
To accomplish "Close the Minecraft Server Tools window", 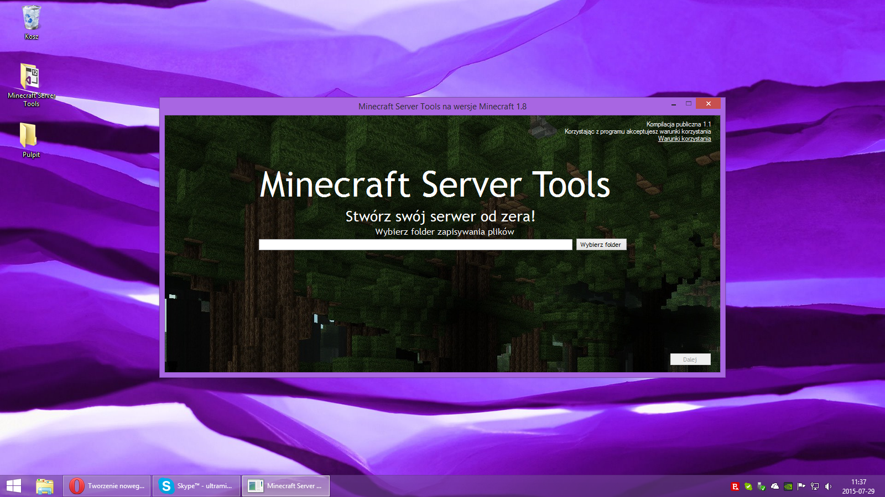I will click(708, 104).
